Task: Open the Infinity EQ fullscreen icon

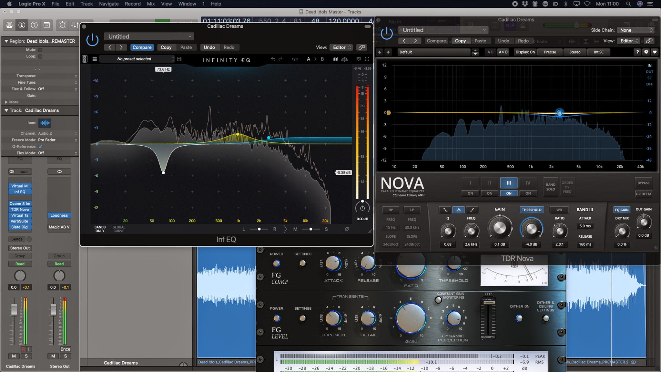Action: (x=367, y=59)
